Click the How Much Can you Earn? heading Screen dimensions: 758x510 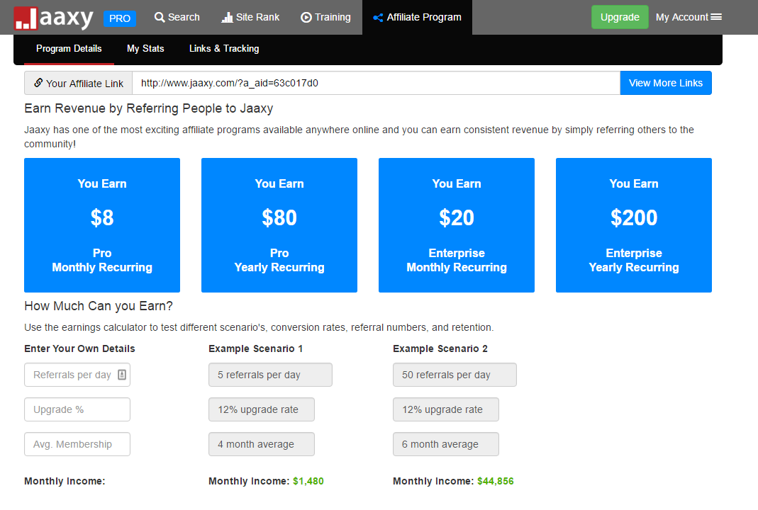click(99, 306)
